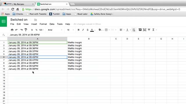Undo the last action
Image resolution: width=186 pixels, height=104 pixels.
(x=17, y=30)
